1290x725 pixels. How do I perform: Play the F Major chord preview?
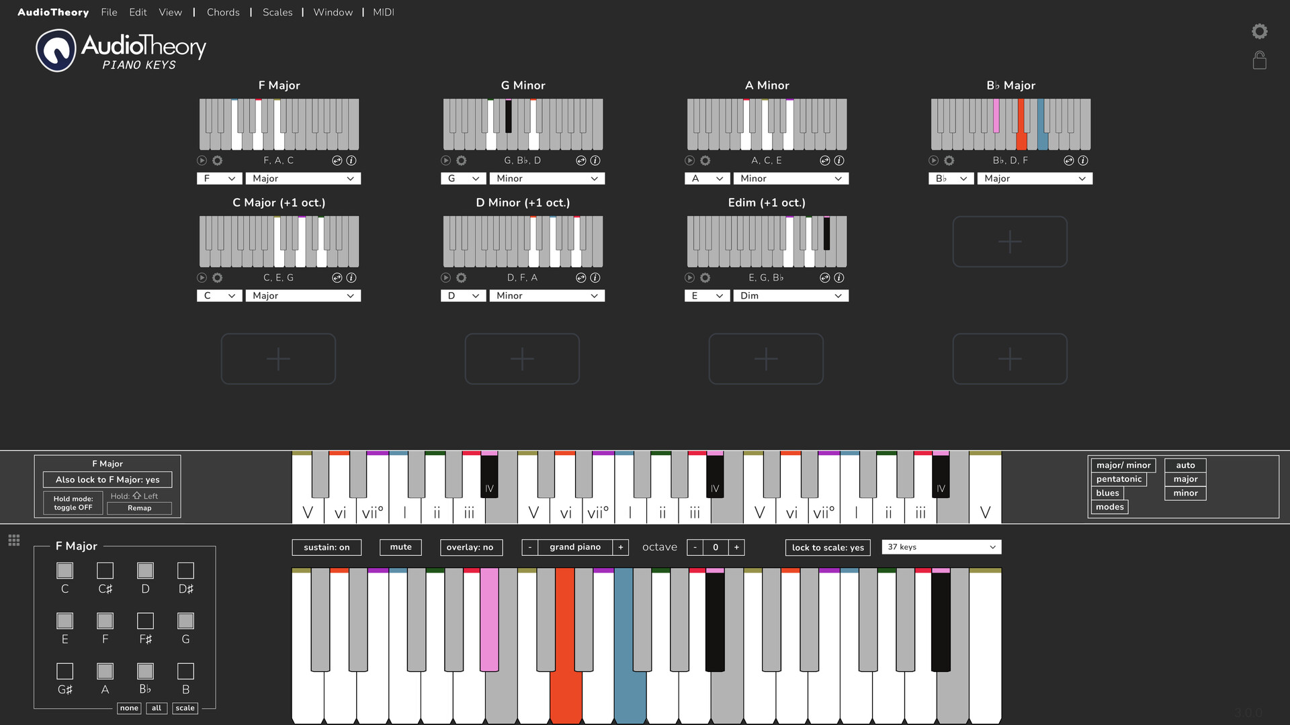(x=202, y=160)
